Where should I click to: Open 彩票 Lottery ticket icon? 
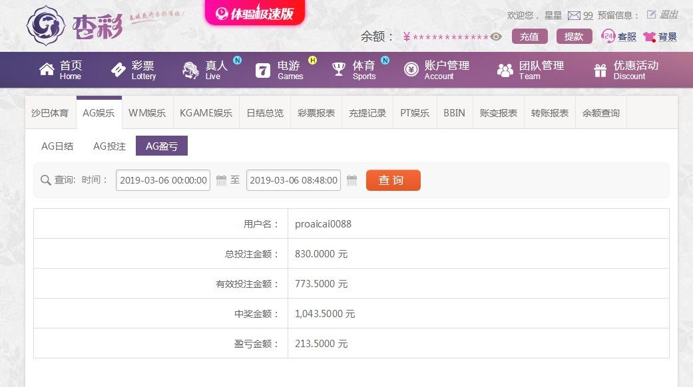click(118, 70)
